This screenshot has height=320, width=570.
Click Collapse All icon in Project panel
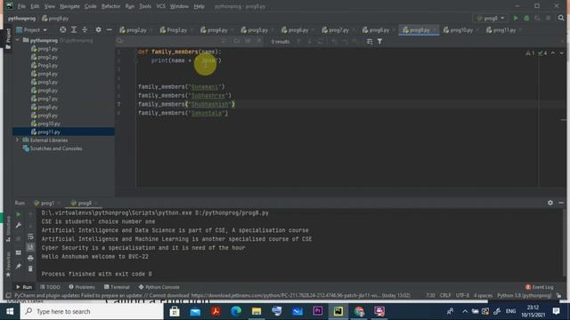click(x=85, y=29)
